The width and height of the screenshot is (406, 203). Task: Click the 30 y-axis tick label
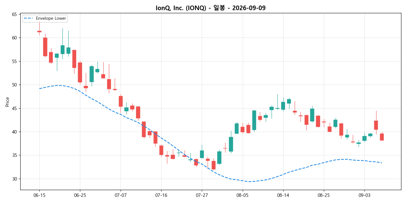coord(14,179)
